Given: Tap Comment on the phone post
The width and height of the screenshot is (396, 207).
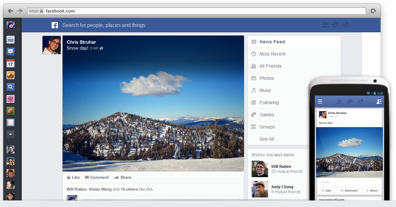Looking at the screenshot, I should point(349,191).
